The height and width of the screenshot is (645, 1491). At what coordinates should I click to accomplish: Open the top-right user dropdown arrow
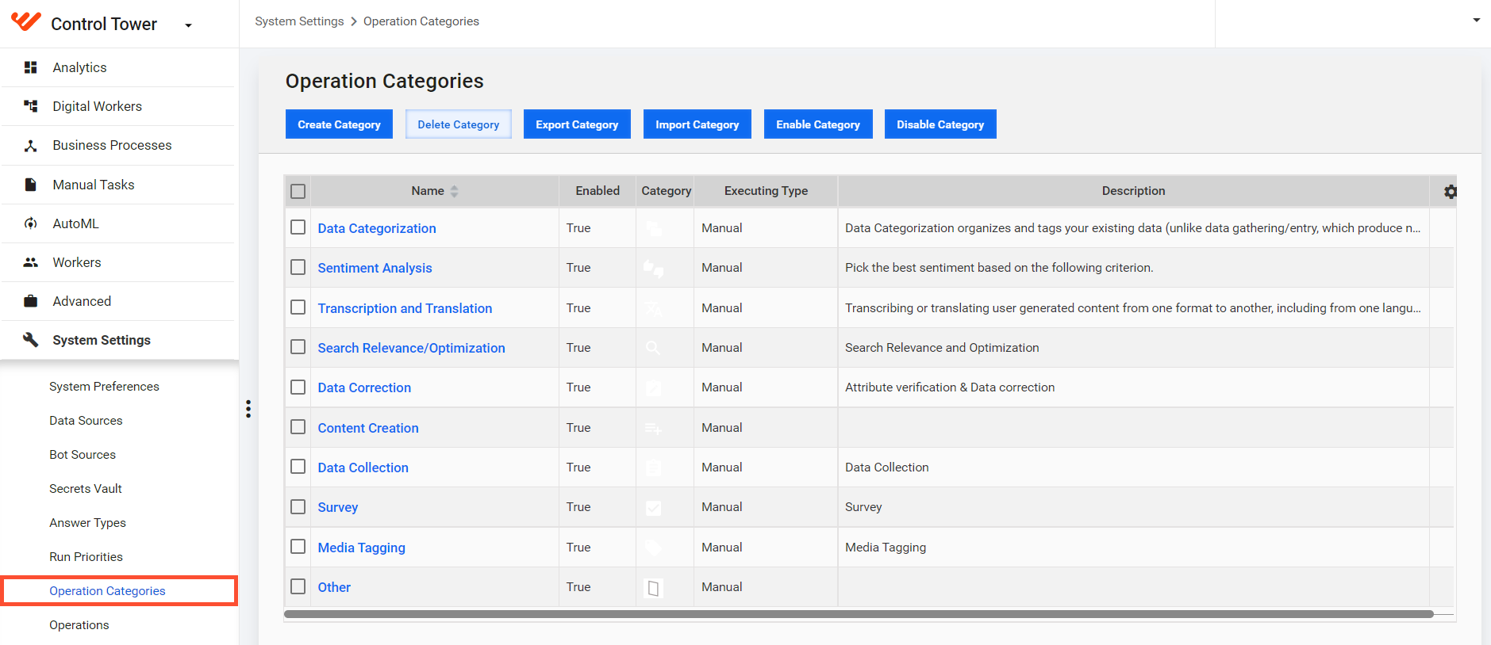click(x=1477, y=20)
